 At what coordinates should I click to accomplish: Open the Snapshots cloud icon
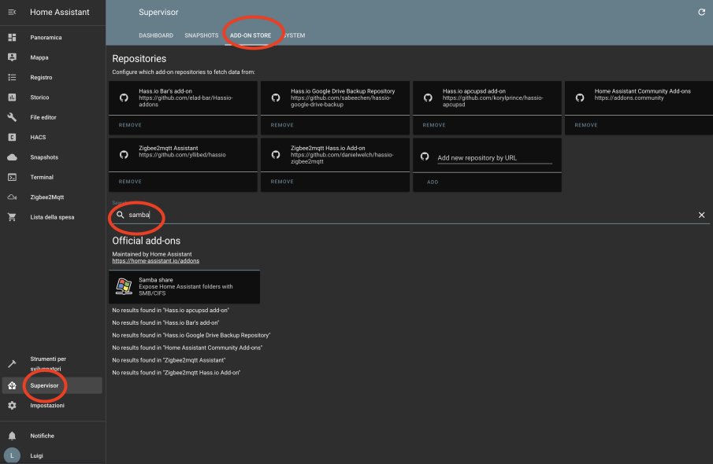pos(13,157)
